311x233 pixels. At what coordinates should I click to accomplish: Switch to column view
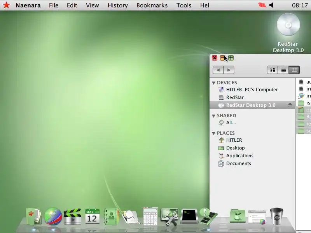[294, 70]
